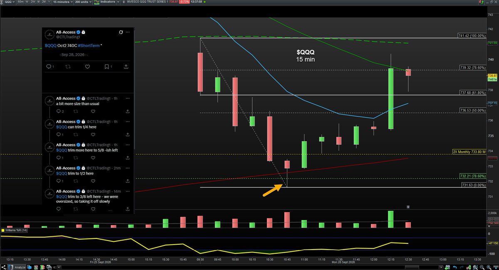The height and width of the screenshot is (270, 499).
Task: Select the M timeframe shortcut
Action: (x=39, y=3)
